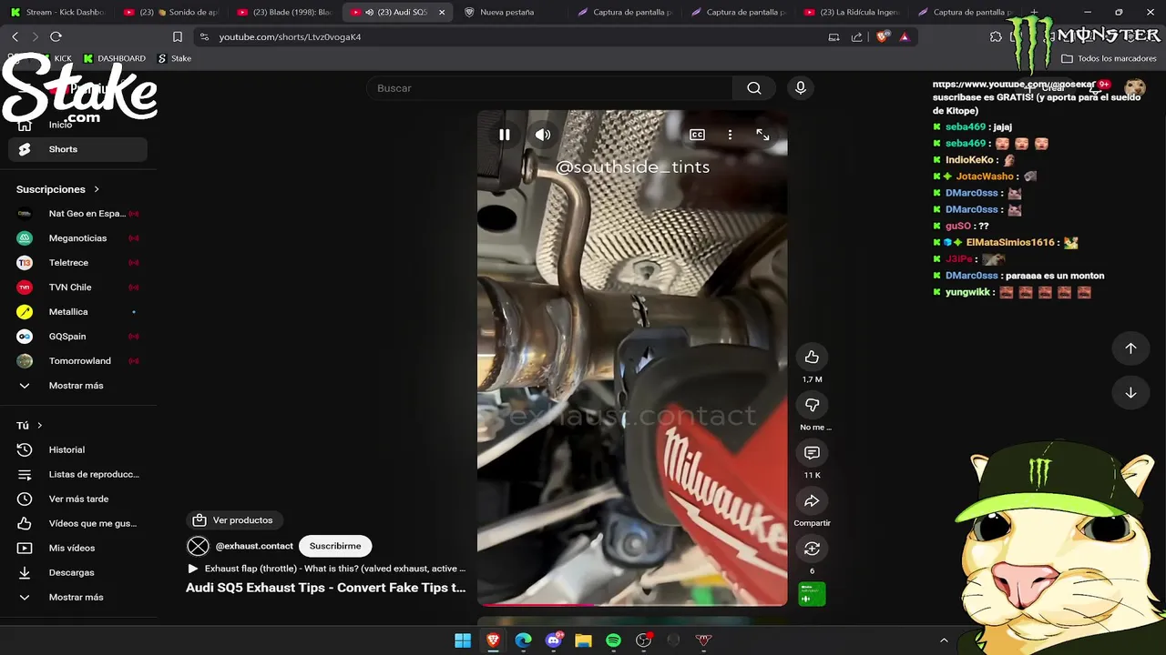
Task: Open Discord from the taskbar
Action: click(x=554, y=640)
